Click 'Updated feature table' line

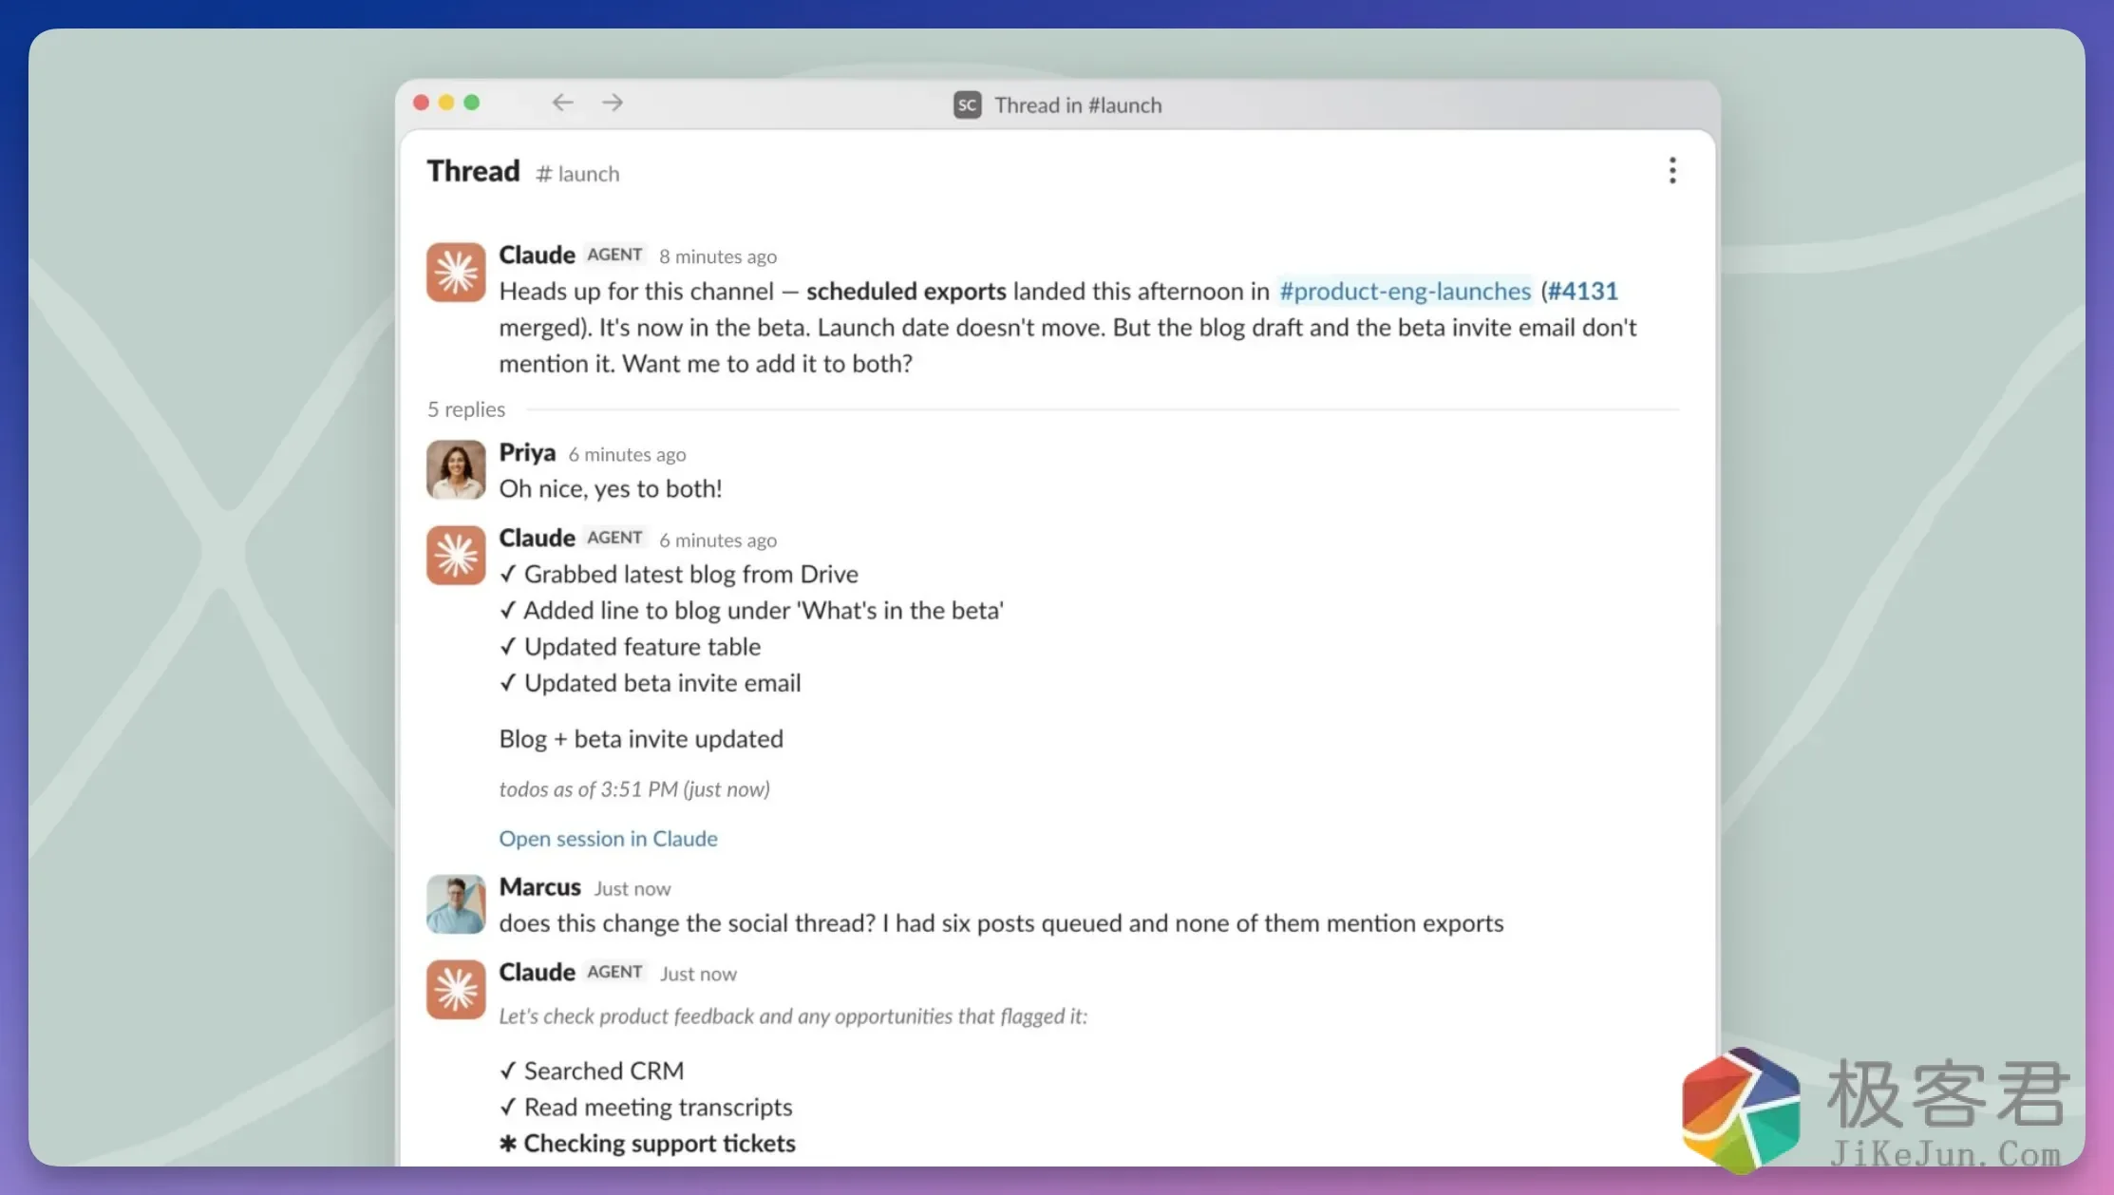(631, 647)
